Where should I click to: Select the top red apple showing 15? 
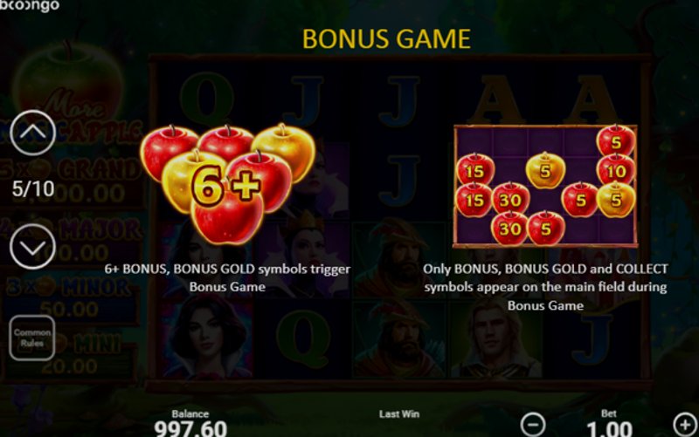pyautogui.click(x=475, y=169)
